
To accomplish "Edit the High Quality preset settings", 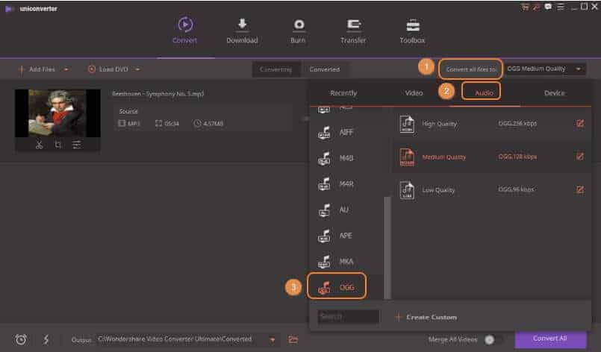I will [x=580, y=123].
